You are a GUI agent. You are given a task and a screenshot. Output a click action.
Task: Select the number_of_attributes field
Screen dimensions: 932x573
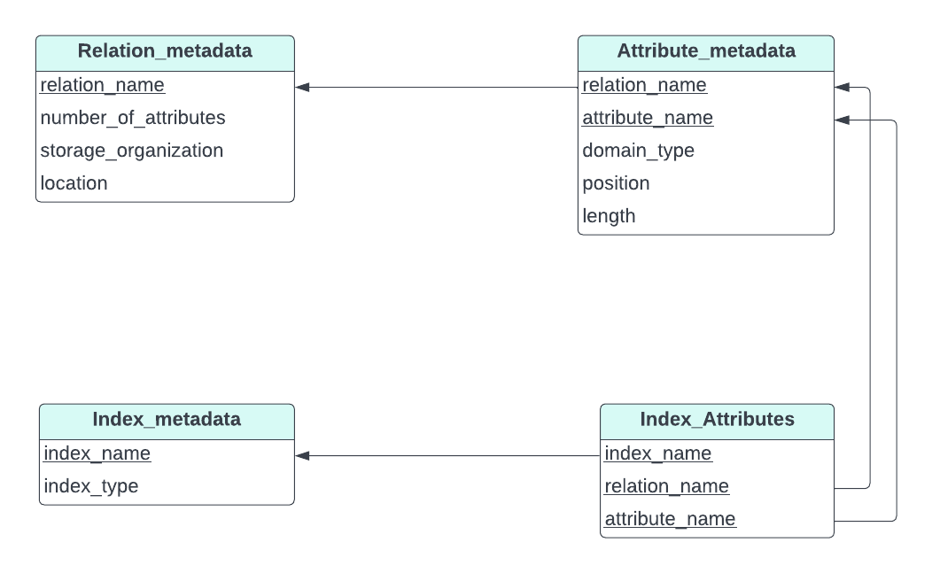pos(133,118)
